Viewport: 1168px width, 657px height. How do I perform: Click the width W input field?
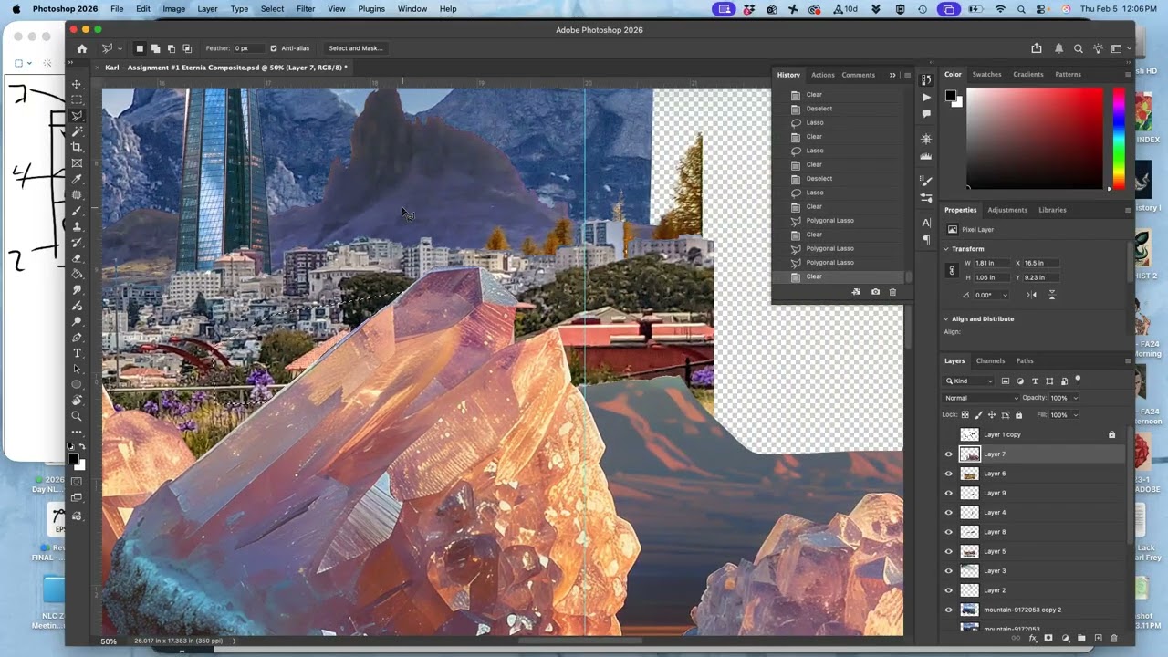point(992,264)
